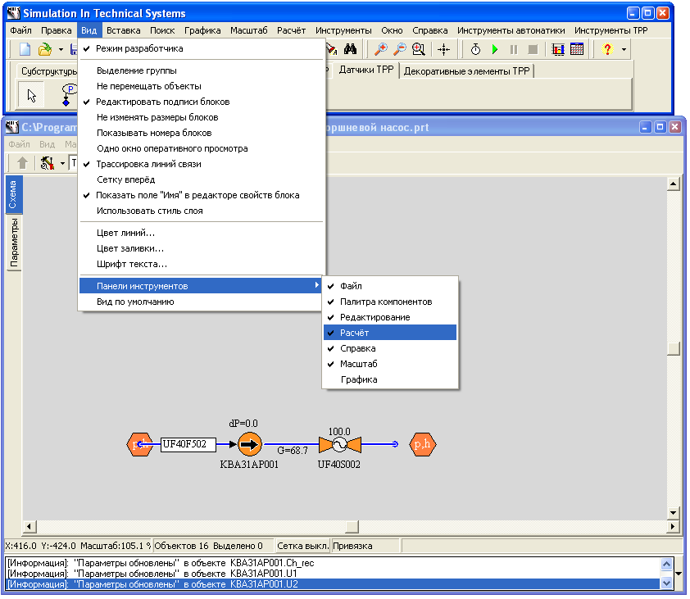
Task: Click the valve block UF40S002
Action: click(338, 445)
